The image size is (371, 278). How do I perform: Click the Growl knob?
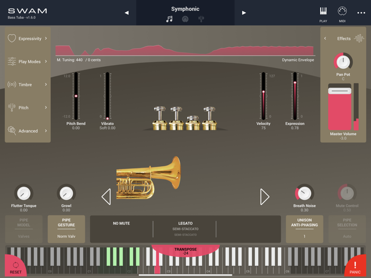pyautogui.click(x=66, y=193)
